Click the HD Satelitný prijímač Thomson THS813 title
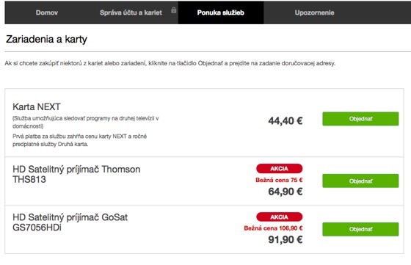411x265 pixels. point(76,174)
